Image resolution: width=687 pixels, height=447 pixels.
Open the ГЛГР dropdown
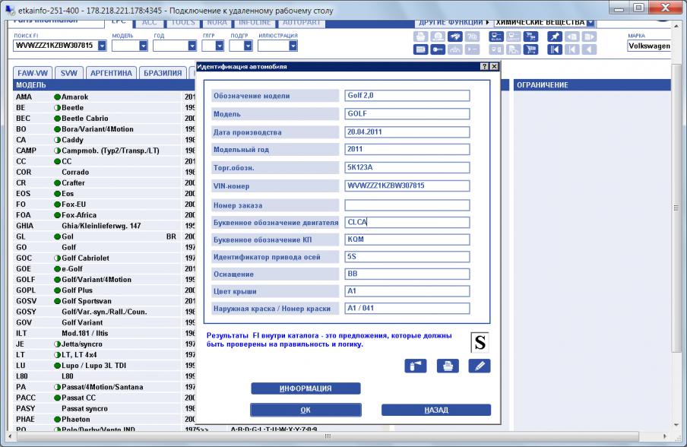[x=220, y=46]
